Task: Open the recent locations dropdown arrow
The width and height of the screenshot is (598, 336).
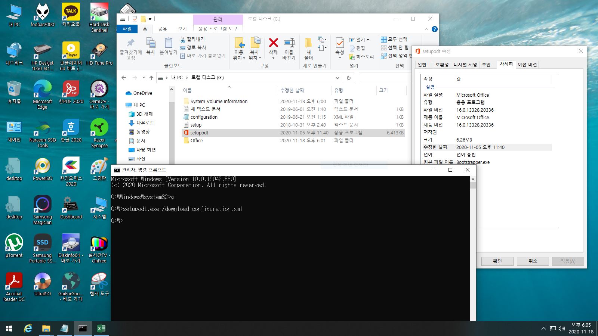Action: (144, 78)
